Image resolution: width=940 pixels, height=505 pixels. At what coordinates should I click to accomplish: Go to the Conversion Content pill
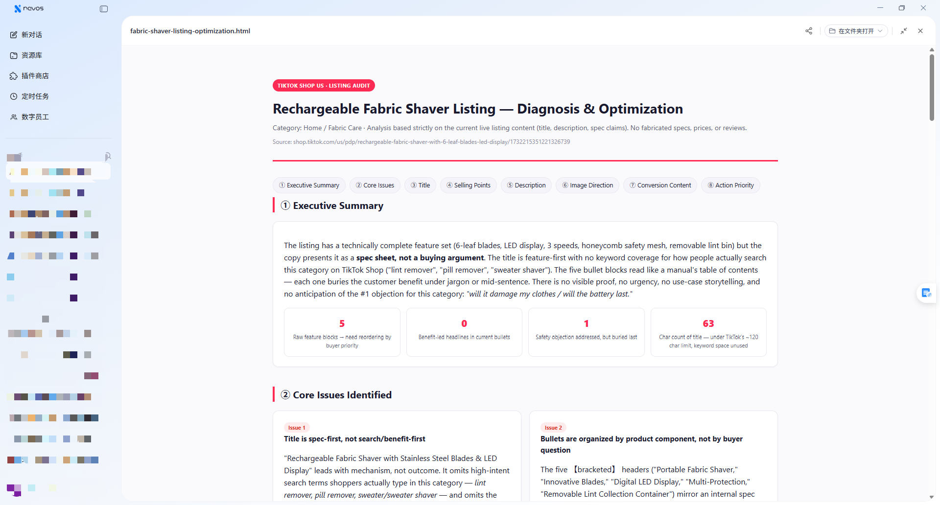pos(660,185)
